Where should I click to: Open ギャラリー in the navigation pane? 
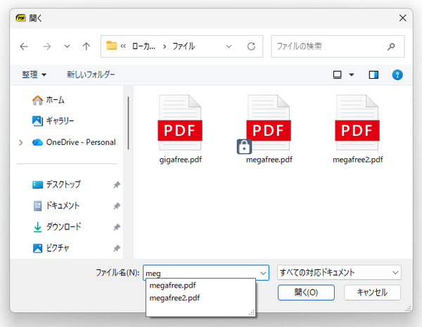[53, 121]
